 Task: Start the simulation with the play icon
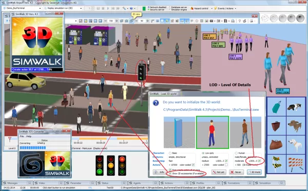(x=108, y=8)
